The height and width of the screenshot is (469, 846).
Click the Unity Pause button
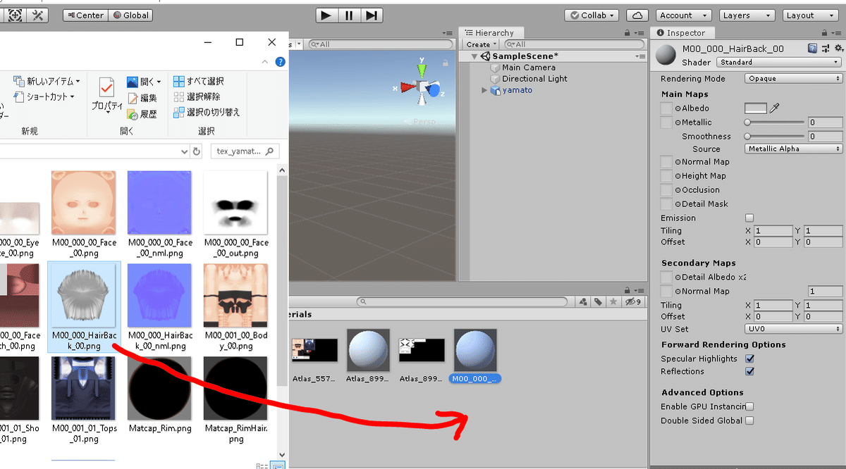(348, 15)
